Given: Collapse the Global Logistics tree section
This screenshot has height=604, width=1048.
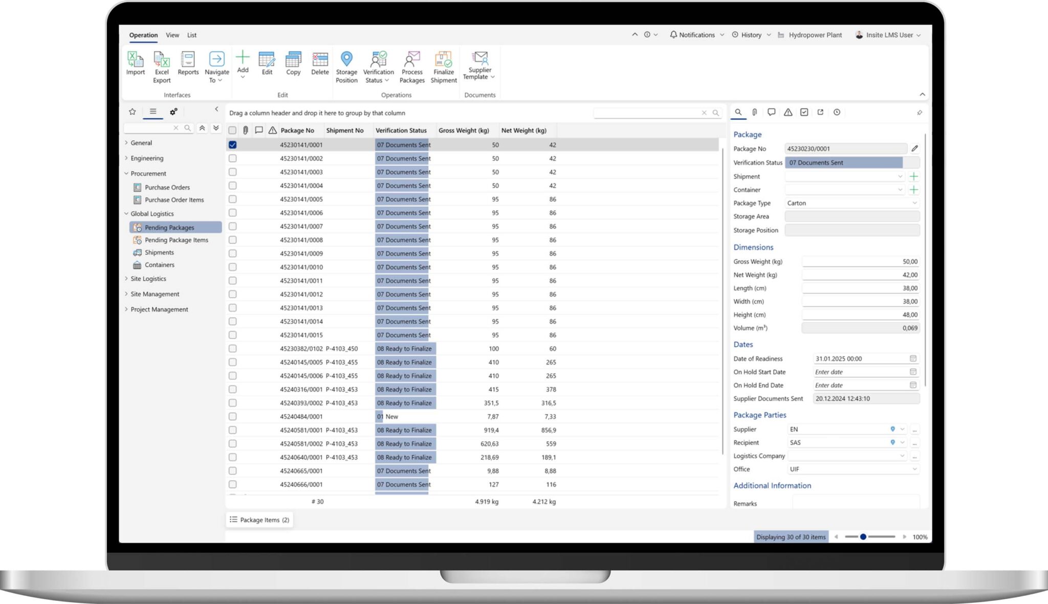Looking at the screenshot, I should (126, 213).
